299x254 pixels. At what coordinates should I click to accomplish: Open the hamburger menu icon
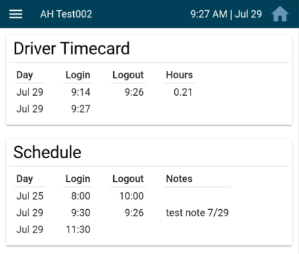(x=16, y=14)
